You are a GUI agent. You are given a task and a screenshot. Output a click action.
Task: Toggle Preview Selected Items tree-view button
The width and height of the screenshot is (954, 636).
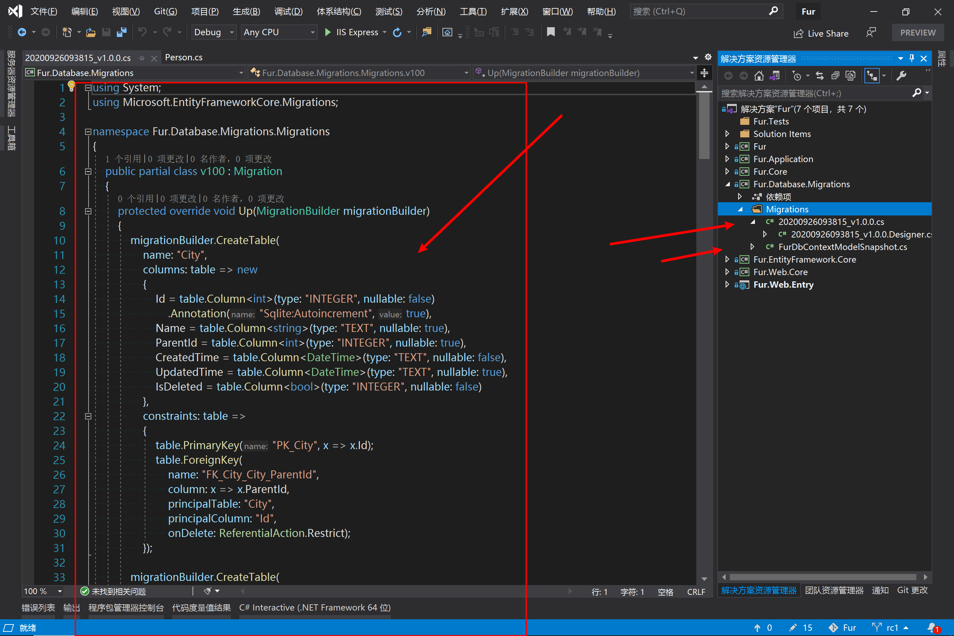[871, 76]
